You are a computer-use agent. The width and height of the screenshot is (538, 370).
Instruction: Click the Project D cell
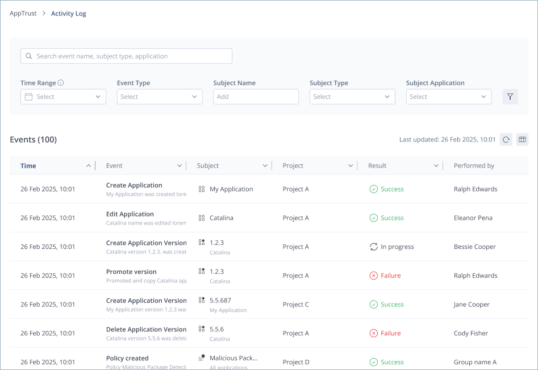296,362
